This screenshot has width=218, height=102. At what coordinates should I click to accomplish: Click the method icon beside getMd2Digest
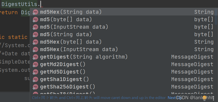pyautogui.click(x=36, y=64)
